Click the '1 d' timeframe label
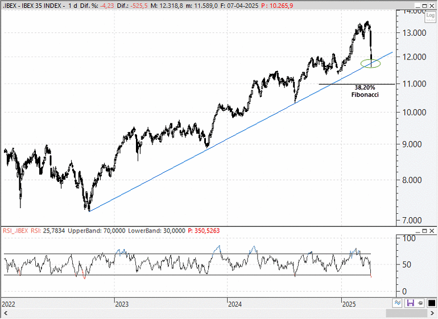This screenshot has height=319, width=438. click(x=73, y=6)
